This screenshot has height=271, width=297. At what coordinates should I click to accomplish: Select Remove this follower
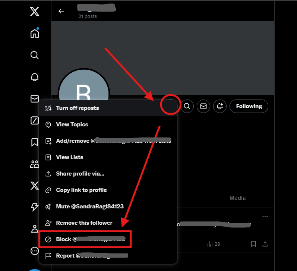tap(108, 223)
